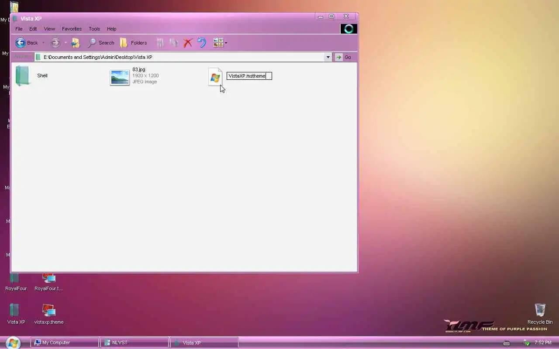Undo the last action in the toolbar
Image resolution: width=559 pixels, height=349 pixels.
pyautogui.click(x=201, y=43)
